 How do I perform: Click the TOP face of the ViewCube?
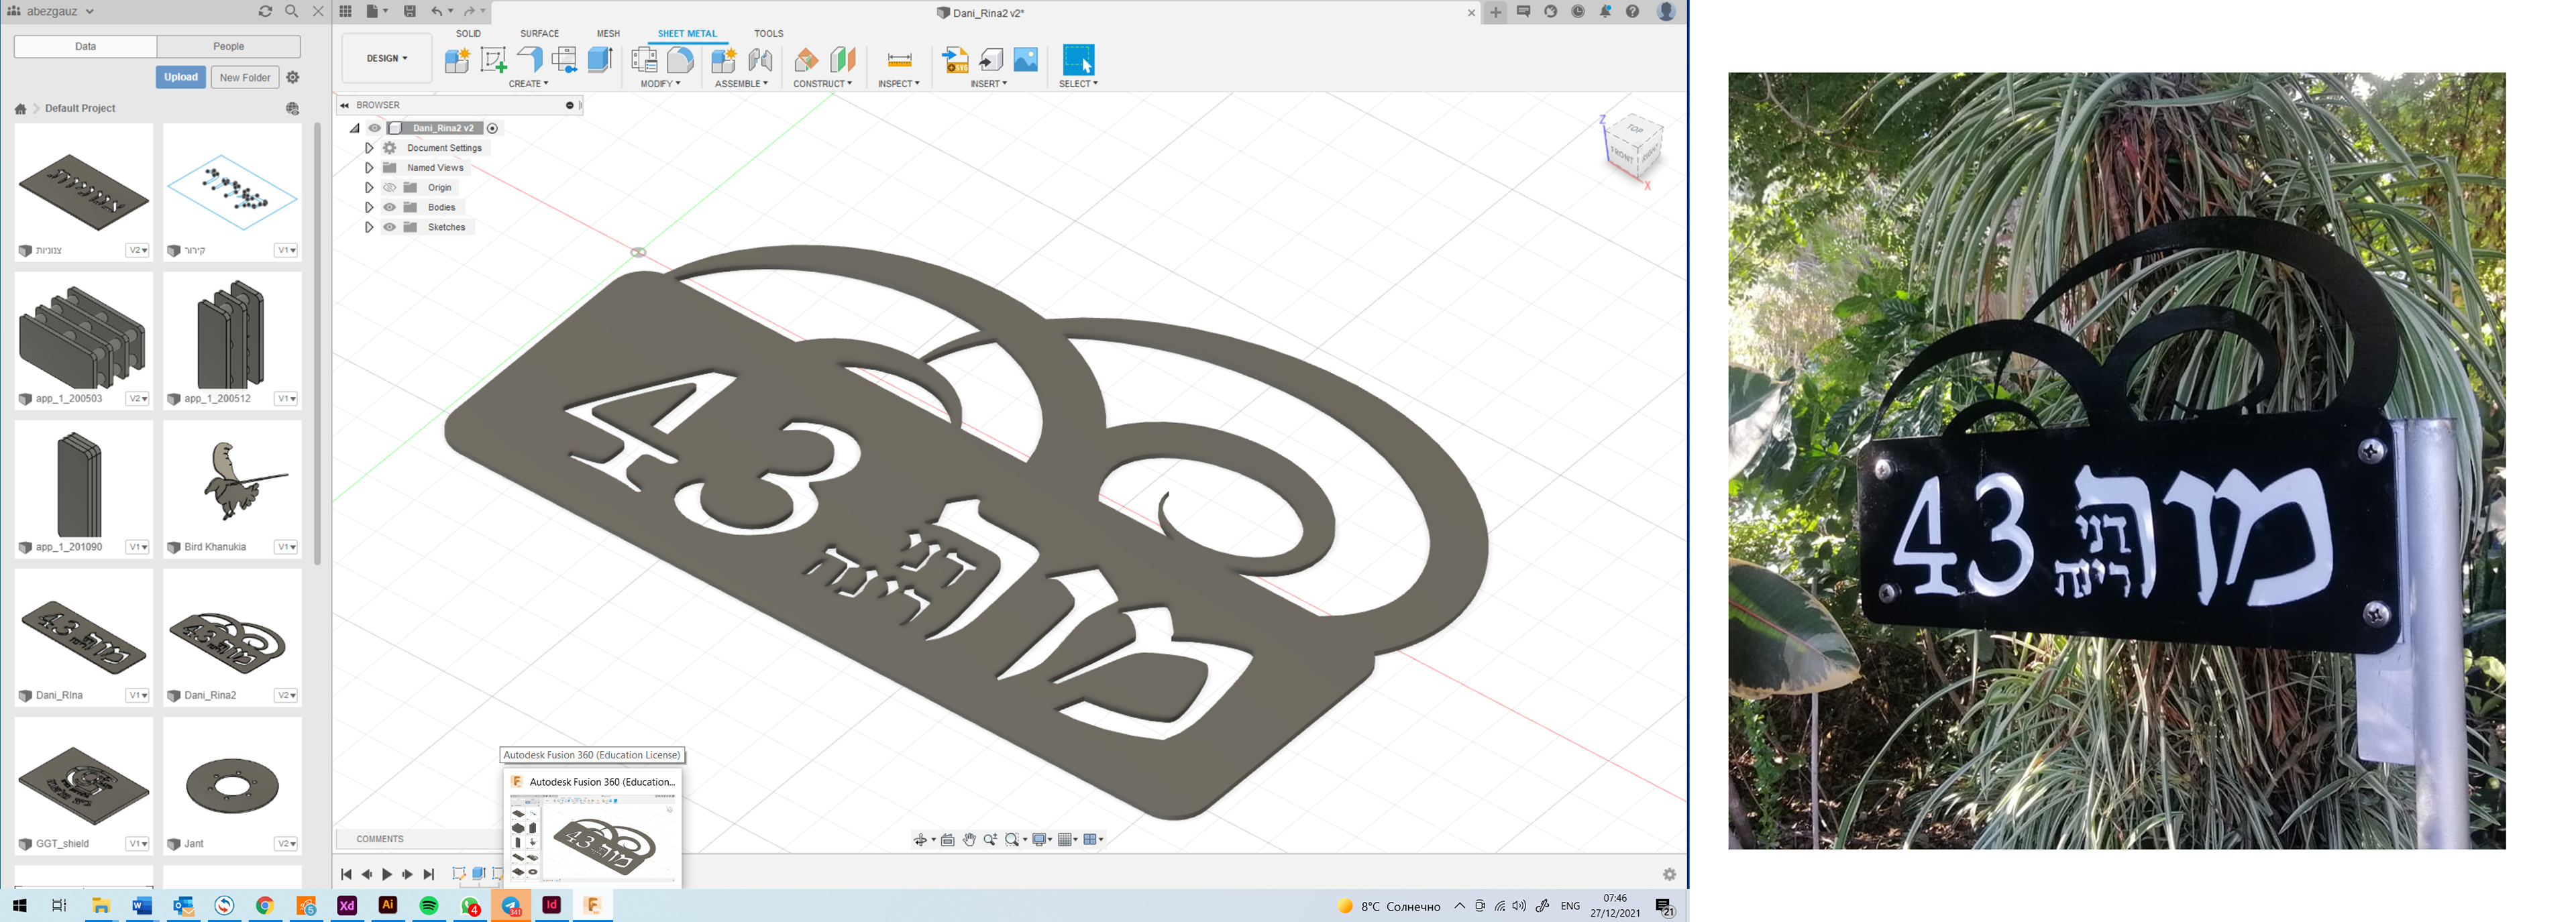coord(1634,129)
